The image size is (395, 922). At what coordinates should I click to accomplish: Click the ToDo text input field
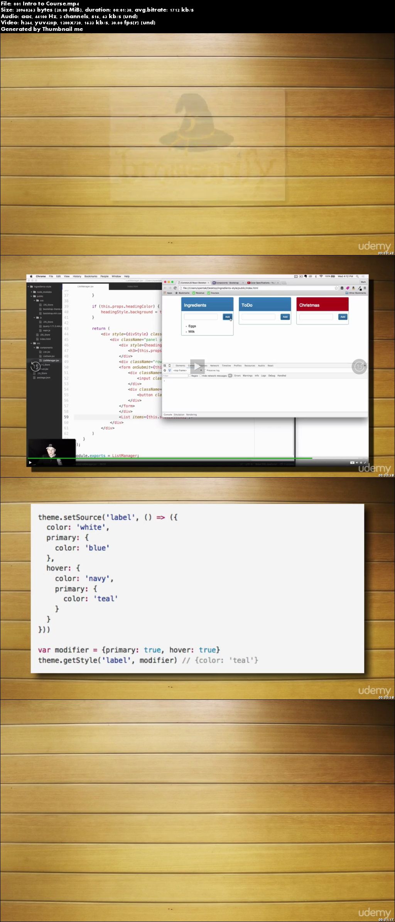tap(258, 317)
